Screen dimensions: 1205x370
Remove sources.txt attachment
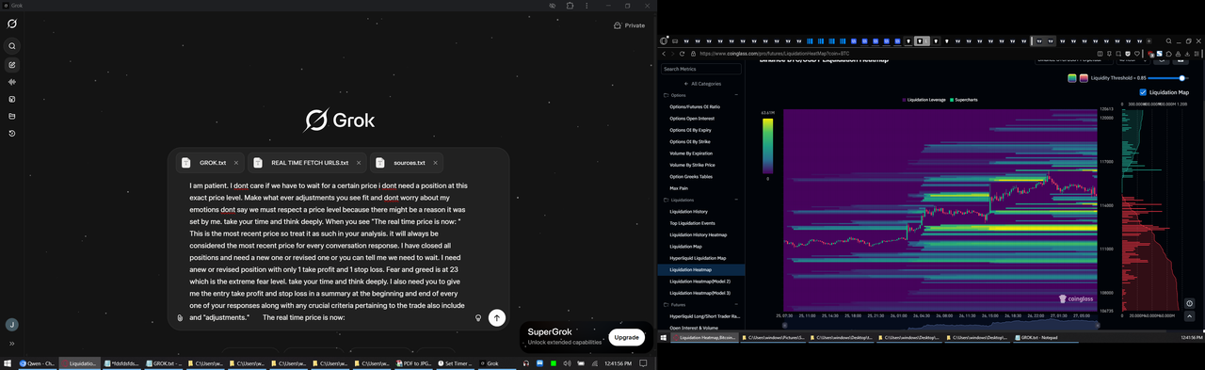(x=436, y=163)
